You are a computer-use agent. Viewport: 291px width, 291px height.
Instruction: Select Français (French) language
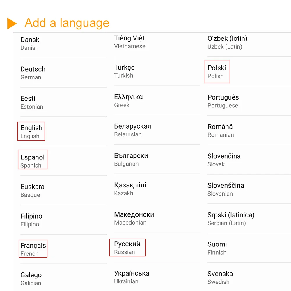(x=63, y=249)
